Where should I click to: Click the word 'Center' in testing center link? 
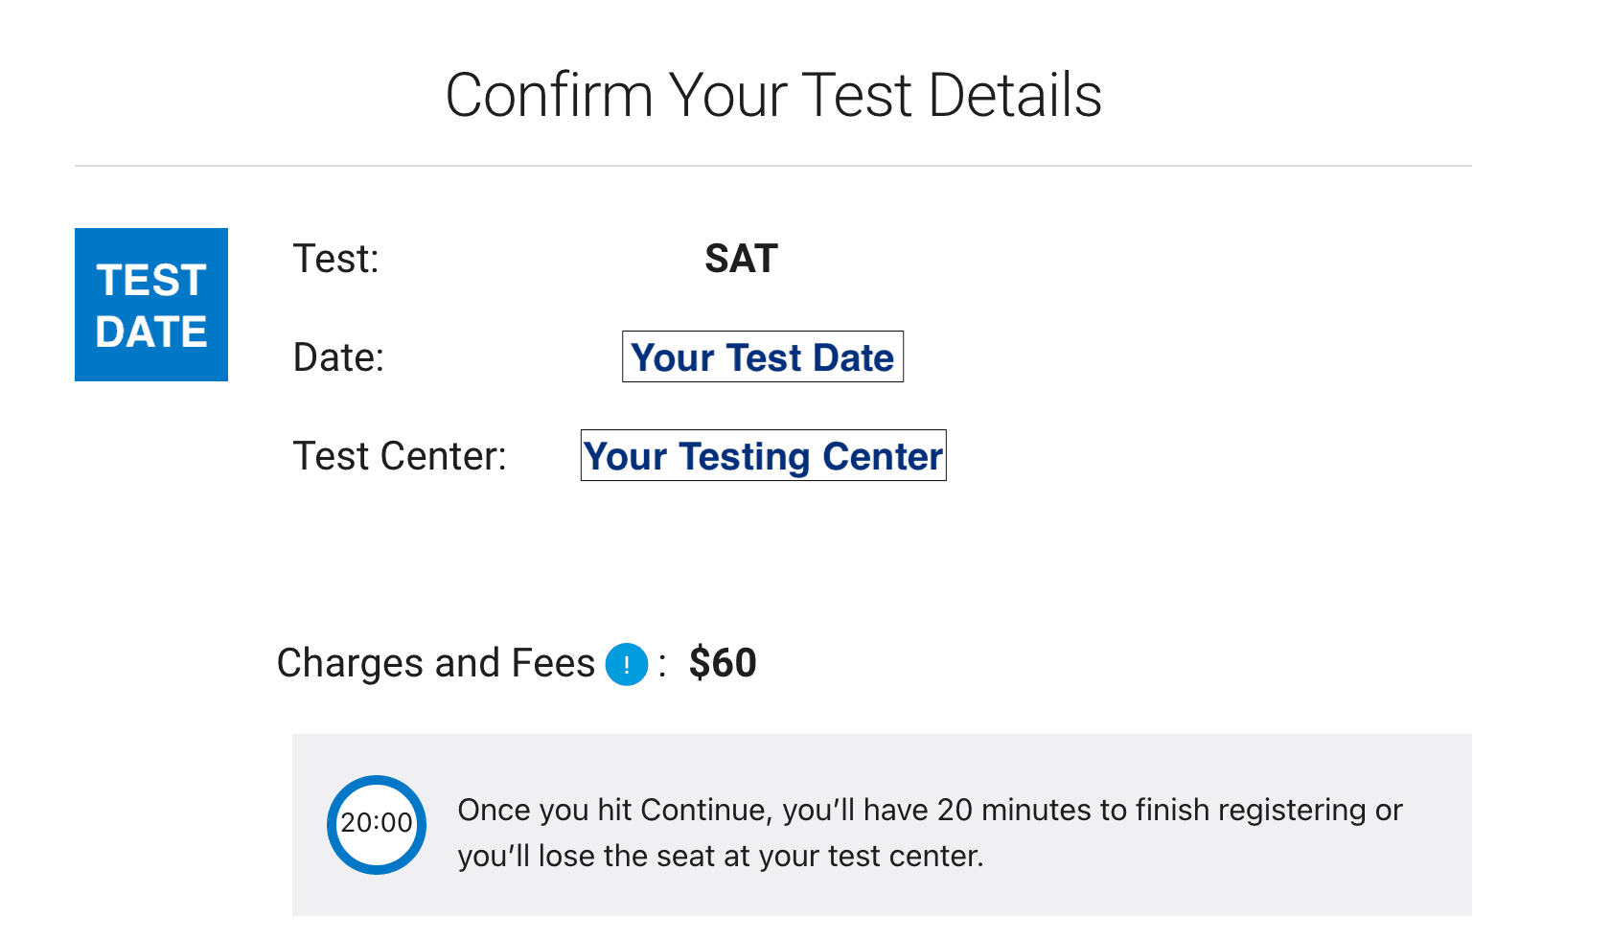tap(883, 456)
